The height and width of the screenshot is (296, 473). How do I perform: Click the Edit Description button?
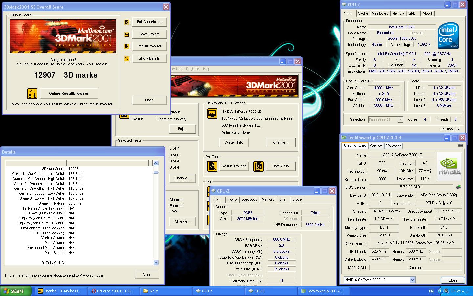pyautogui.click(x=149, y=22)
